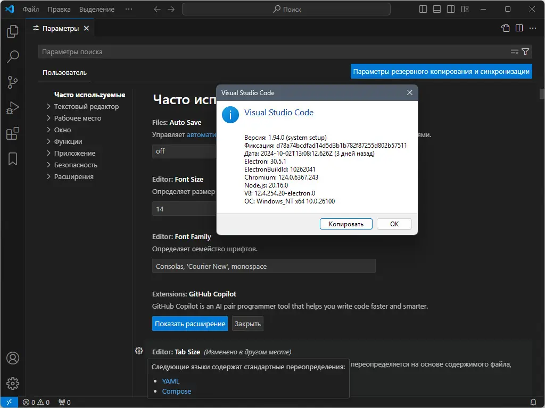Open the YAML override link
Image resolution: width=545 pixels, height=408 pixels.
click(170, 381)
